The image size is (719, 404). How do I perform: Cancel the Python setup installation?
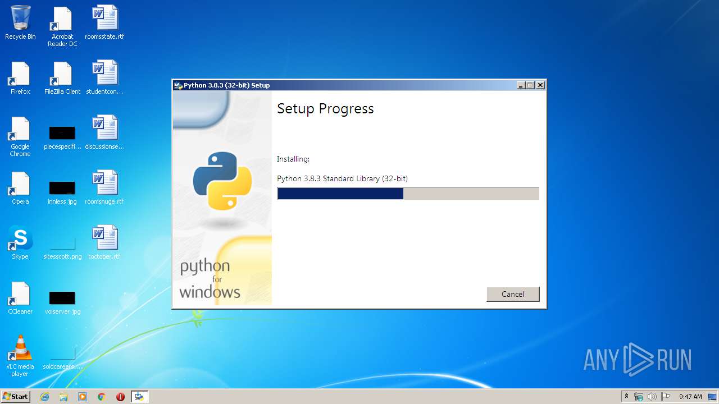(513, 294)
